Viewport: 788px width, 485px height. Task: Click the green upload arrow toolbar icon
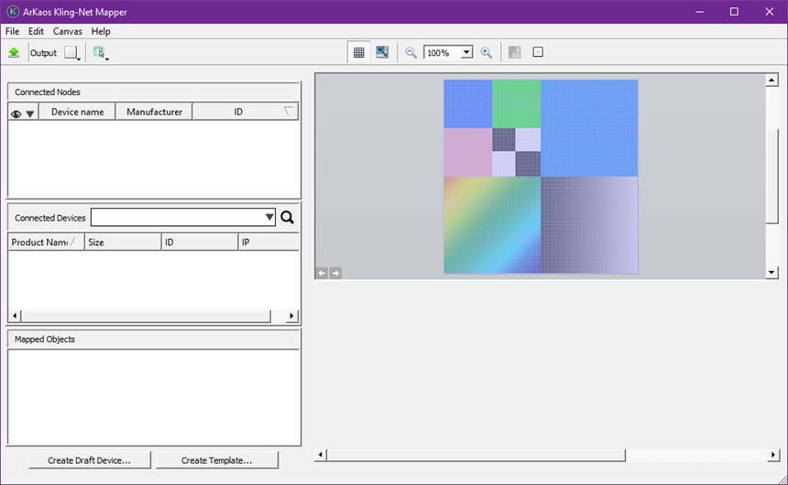14,52
